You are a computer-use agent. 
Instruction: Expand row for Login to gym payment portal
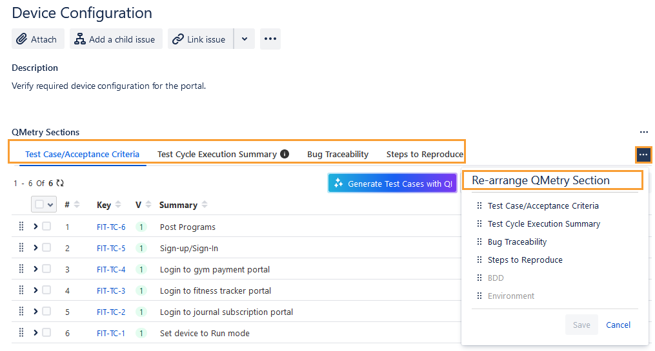(x=35, y=269)
